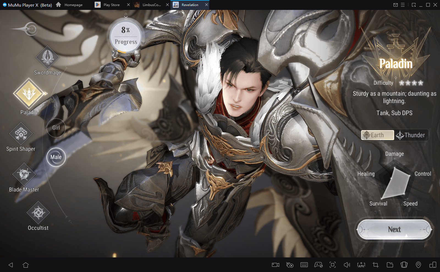The image size is (440, 272).
Task: Click the "Sturdy as a mountain" description
Action: [394, 97]
